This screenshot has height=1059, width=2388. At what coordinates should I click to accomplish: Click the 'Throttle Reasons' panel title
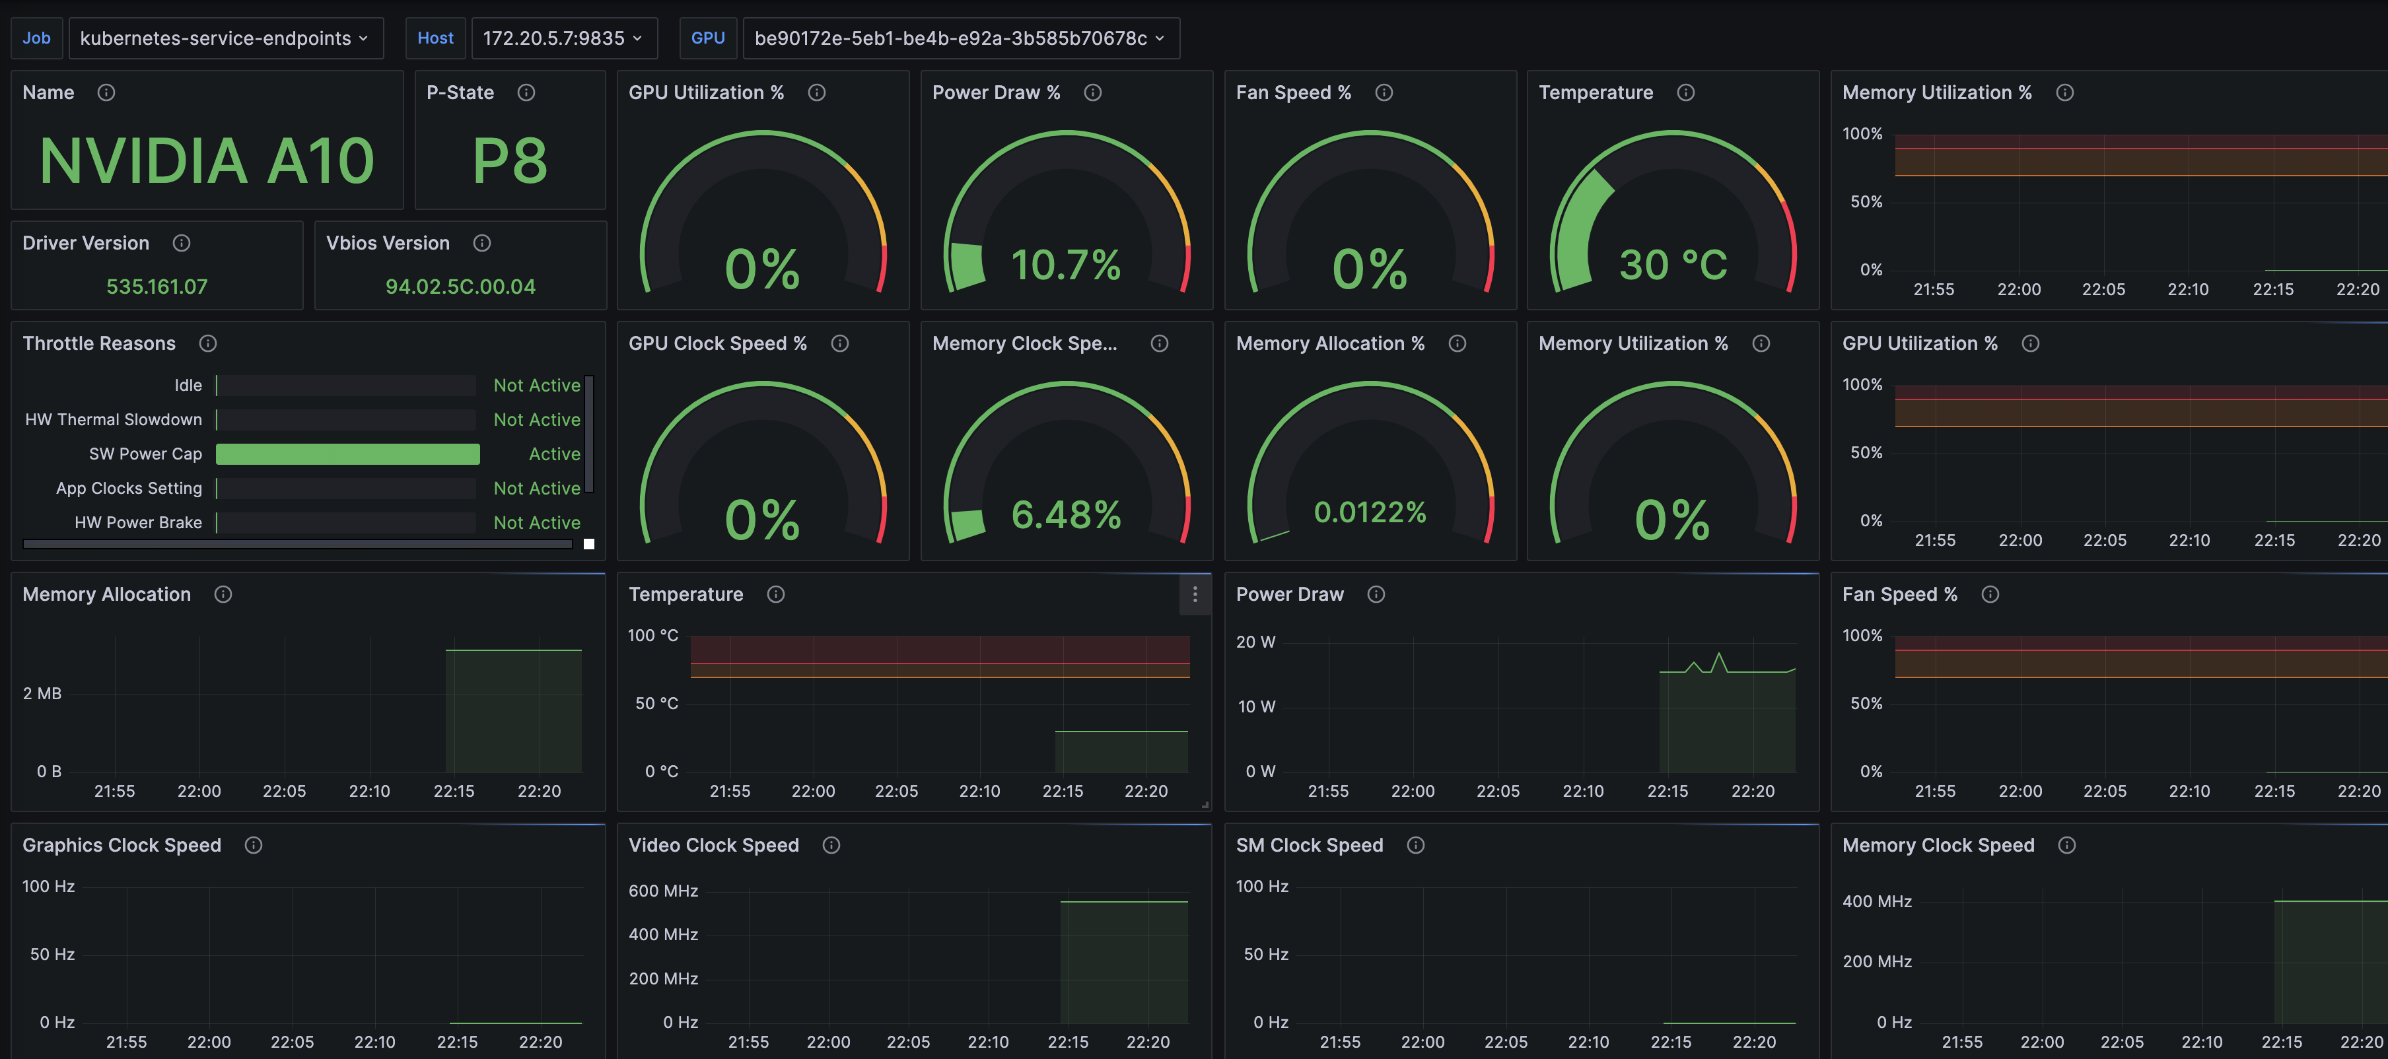coord(99,344)
